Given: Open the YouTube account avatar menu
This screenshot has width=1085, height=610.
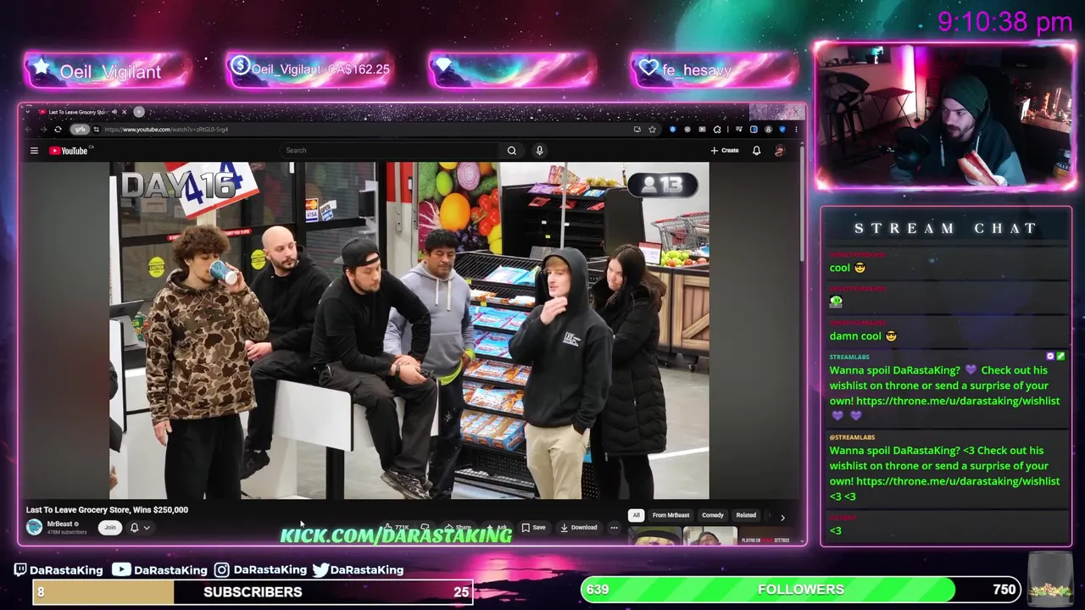Looking at the screenshot, I should click(x=780, y=150).
